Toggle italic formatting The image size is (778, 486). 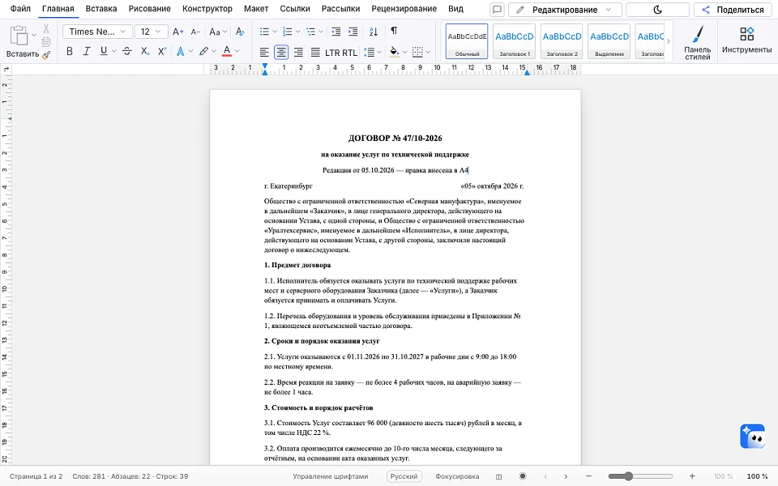pyautogui.click(x=87, y=51)
